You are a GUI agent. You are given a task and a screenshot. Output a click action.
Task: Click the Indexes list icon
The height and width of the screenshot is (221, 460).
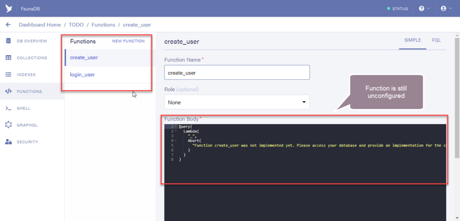pos(9,75)
